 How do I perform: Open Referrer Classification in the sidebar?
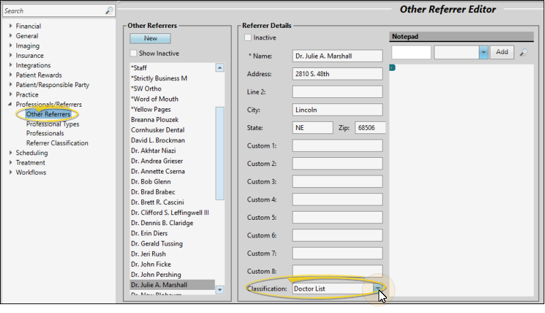(x=57, y=144)
